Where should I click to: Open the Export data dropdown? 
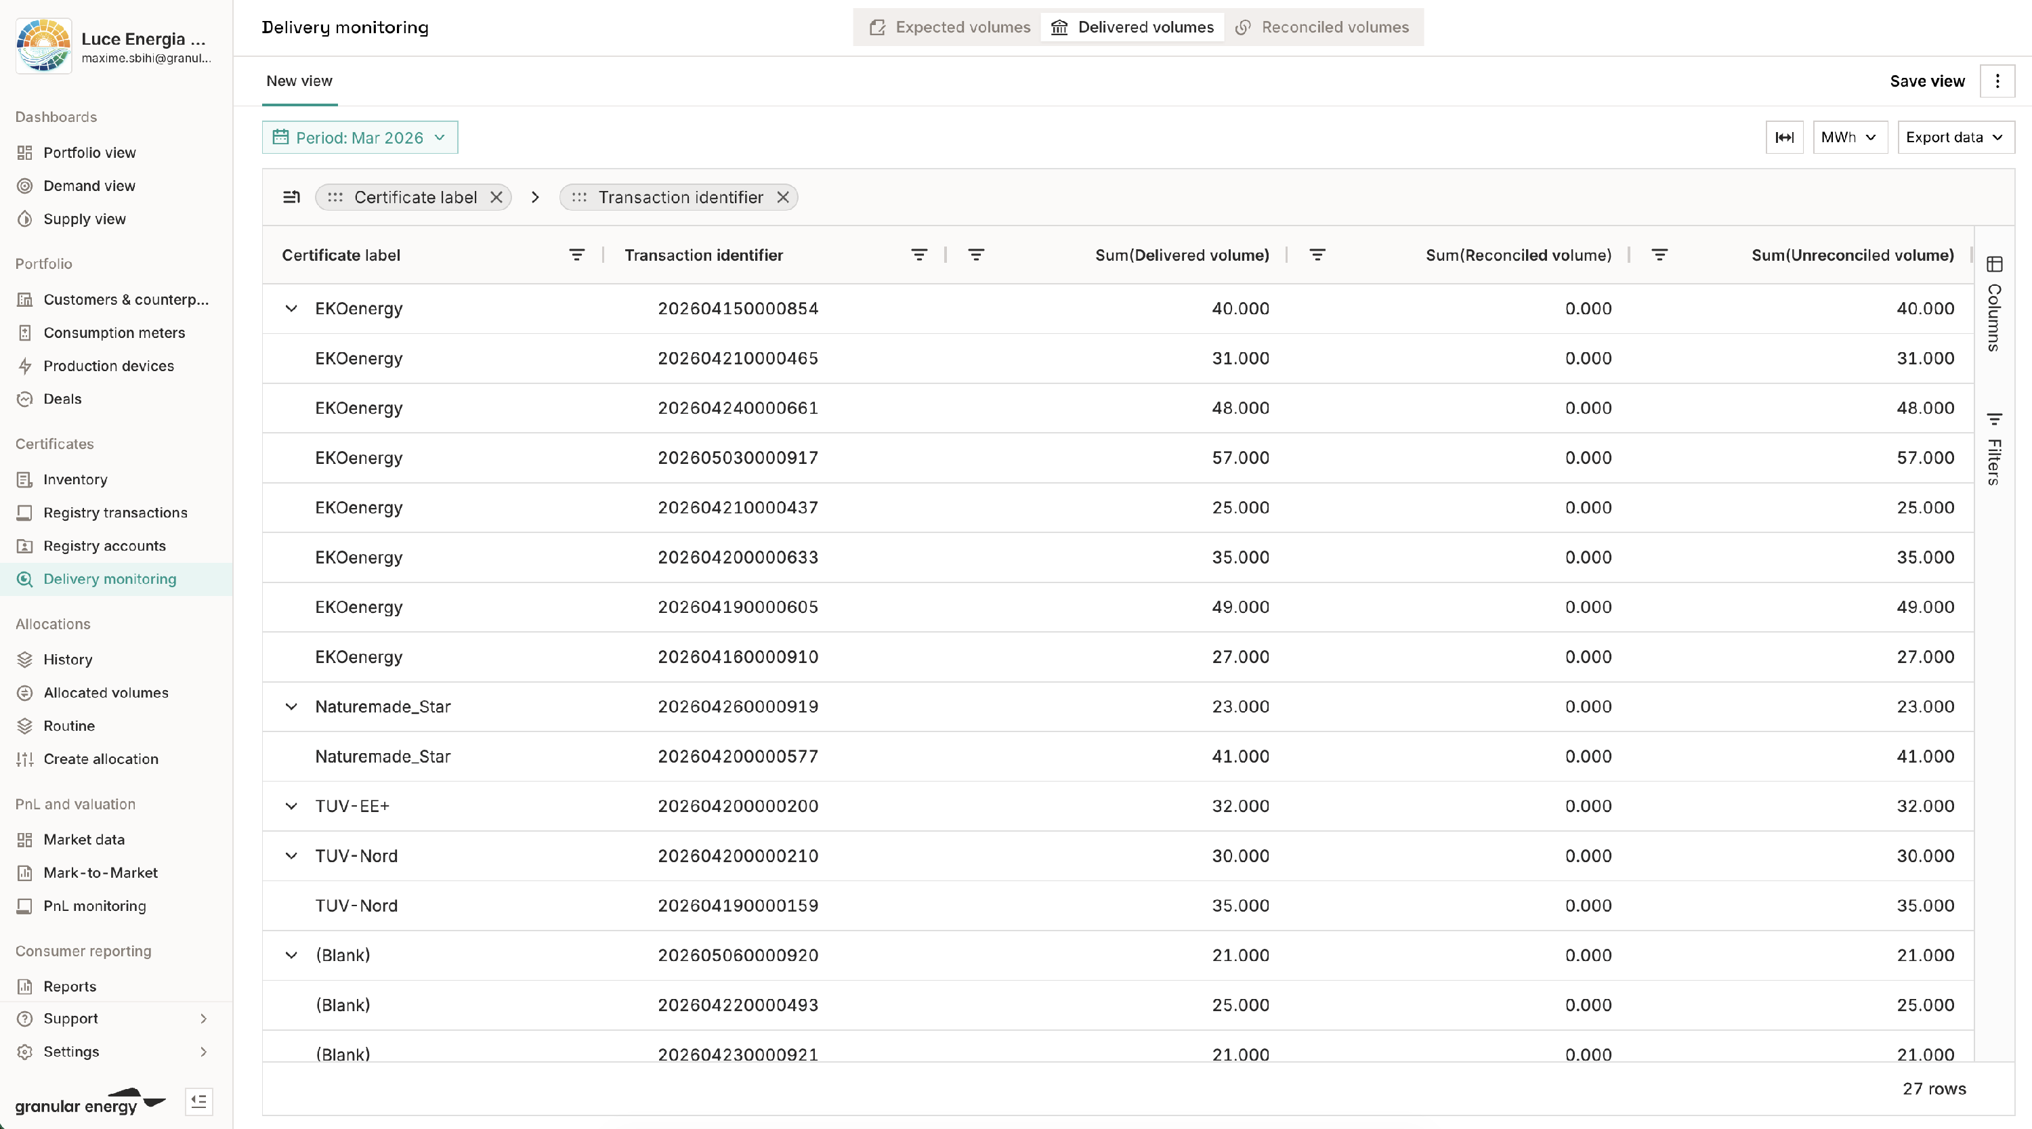click(1955, 137)
